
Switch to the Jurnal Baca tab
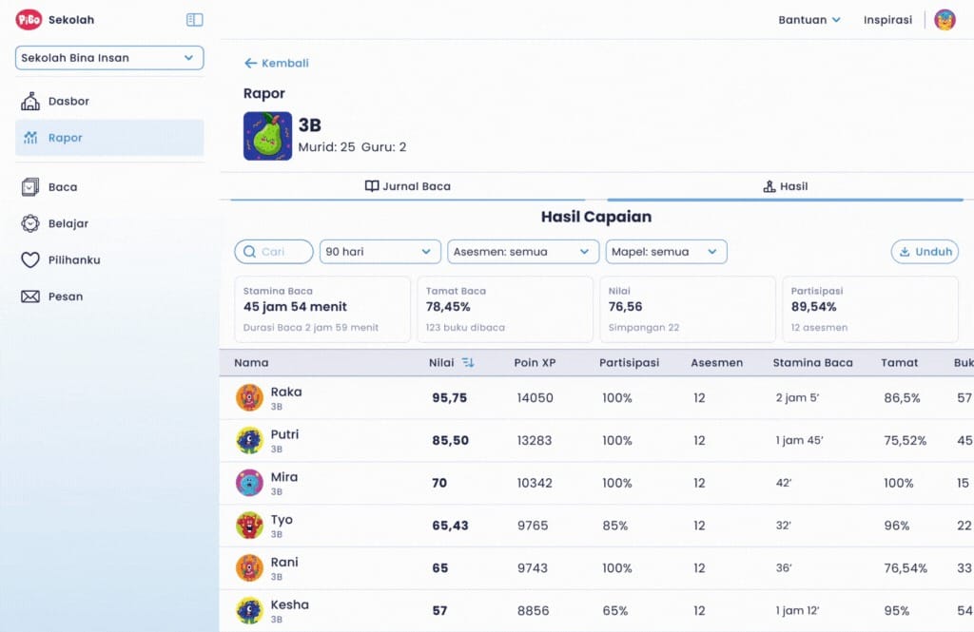click(x=407, y=186)
